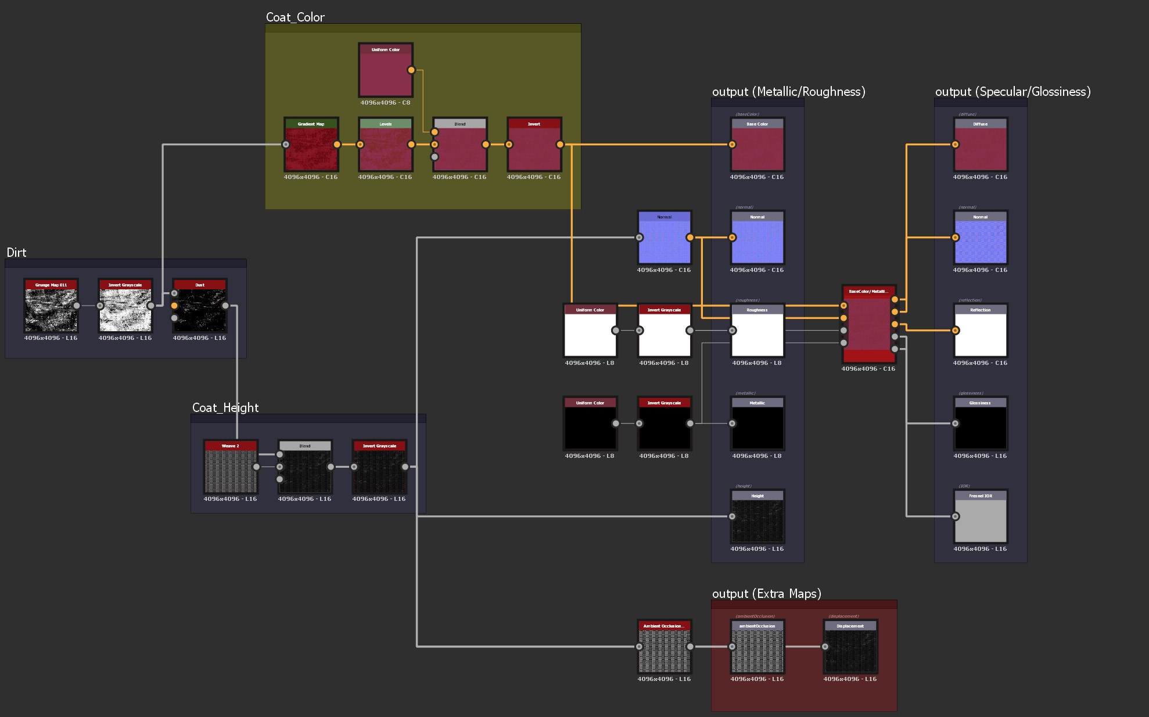Select the Levels node
1149x717 pixels.
[386, 144]
